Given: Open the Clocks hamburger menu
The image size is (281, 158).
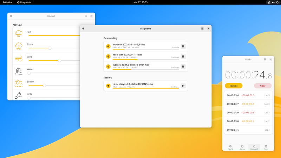Looking at the screenshot, I should [265, 59].
